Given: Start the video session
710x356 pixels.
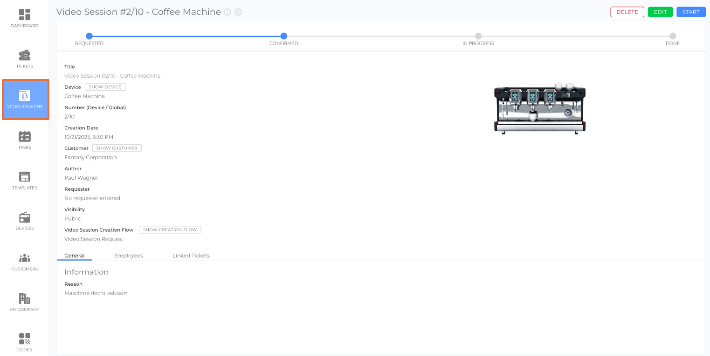Looking at the screenshot, I should (690, 12).
